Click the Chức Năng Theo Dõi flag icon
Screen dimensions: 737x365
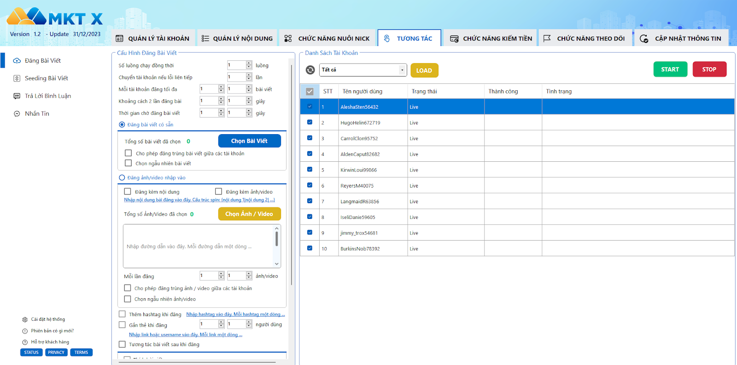547,39
